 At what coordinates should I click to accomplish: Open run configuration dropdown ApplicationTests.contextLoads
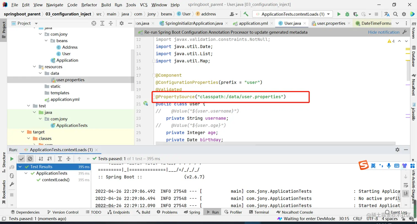(x=293, y=14)
